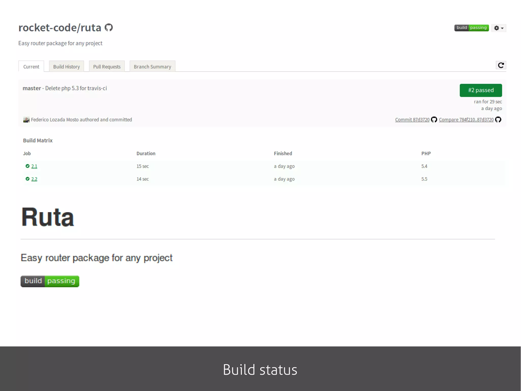This screenshot has width=521, height=391.
Task: Click '15 sec' duration cell
Action: [142, 166]
